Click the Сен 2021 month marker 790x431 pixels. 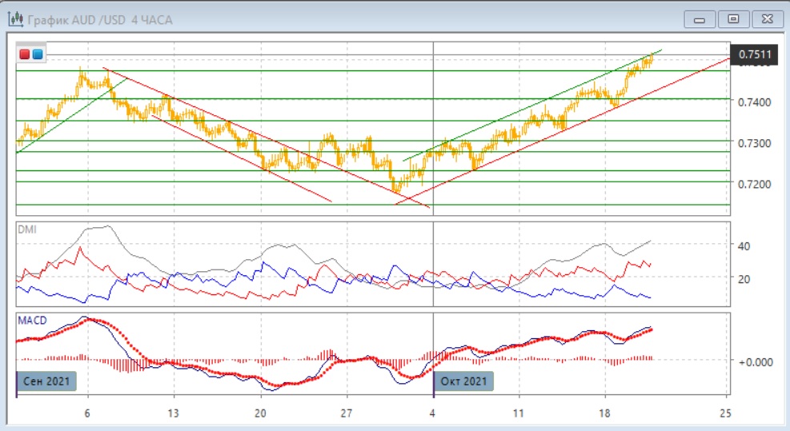tap(47, 381)
